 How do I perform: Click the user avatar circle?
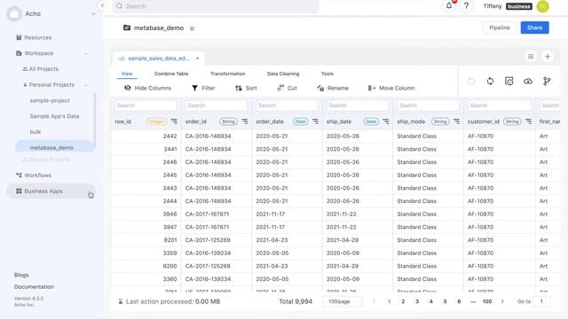pos(542,6)
